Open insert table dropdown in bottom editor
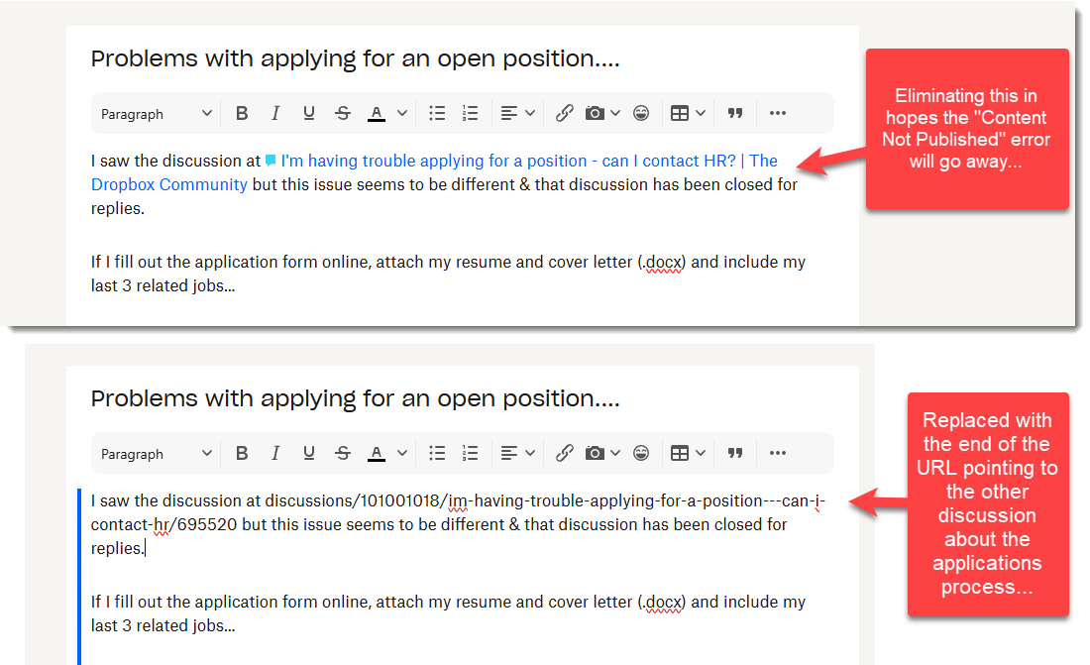Screen dimensions: 1090x665 coord(688,454)
